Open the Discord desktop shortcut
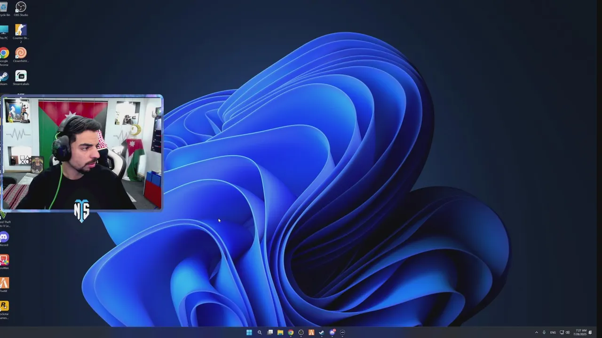 (4, 239)
